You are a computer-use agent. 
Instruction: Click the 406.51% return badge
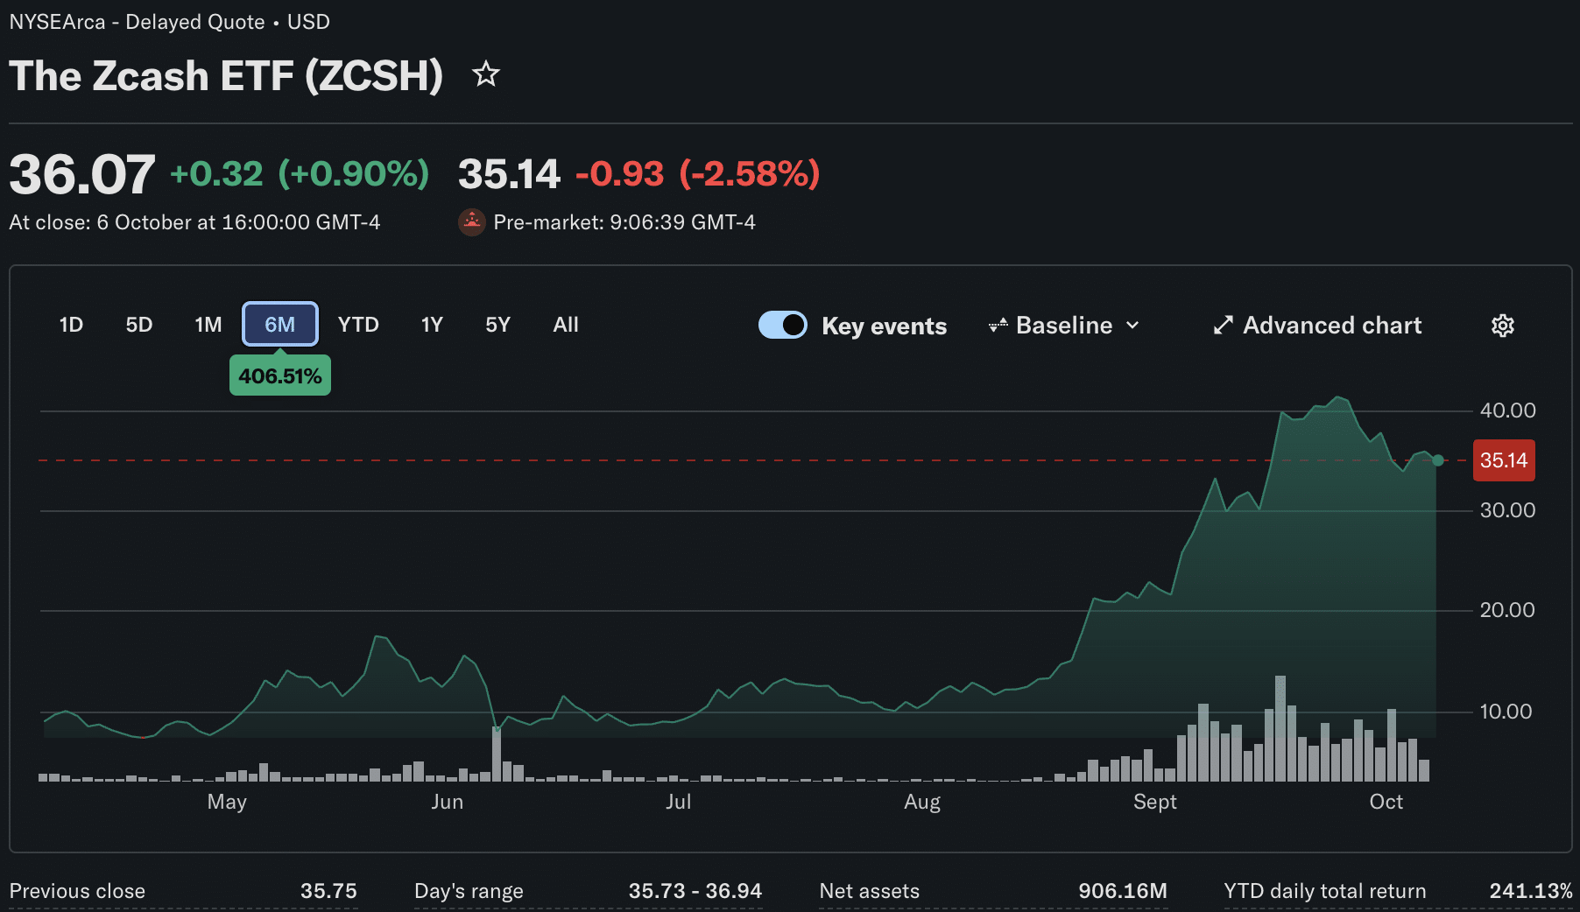click(x=280, y=376)
